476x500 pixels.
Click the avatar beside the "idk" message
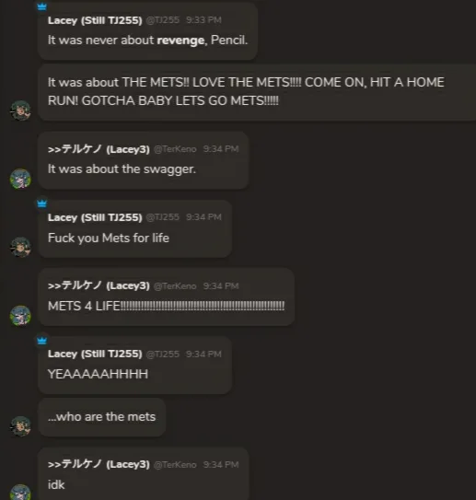coord(21,493)
